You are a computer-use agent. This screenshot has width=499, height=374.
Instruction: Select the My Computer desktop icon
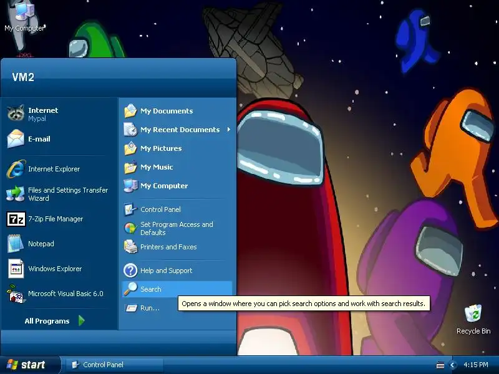[24, 11]
